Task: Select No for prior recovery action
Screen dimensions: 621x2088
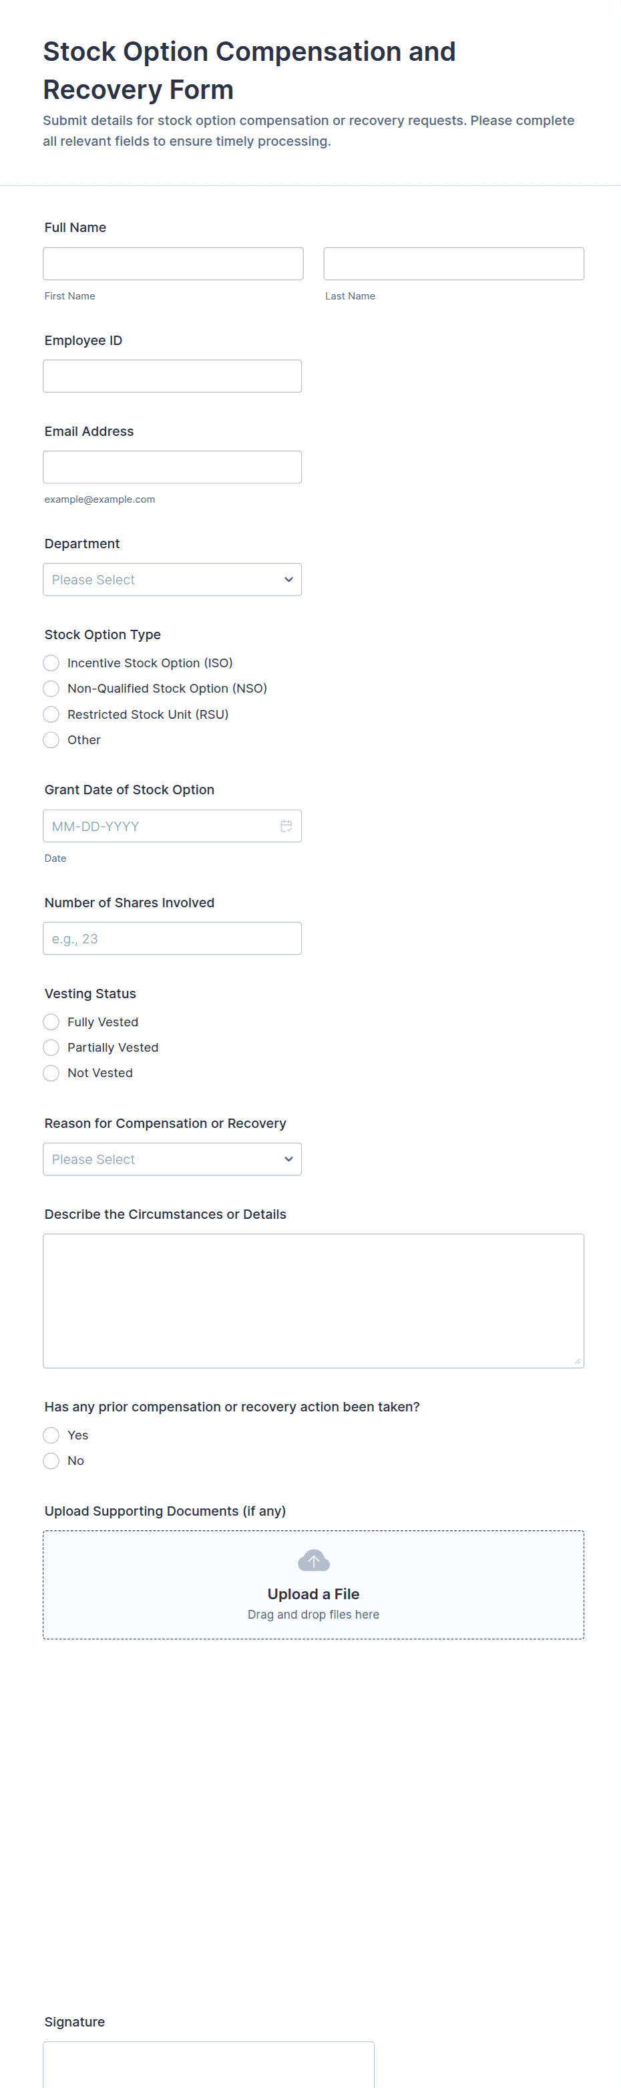Action: click(x=51, y=1461)
